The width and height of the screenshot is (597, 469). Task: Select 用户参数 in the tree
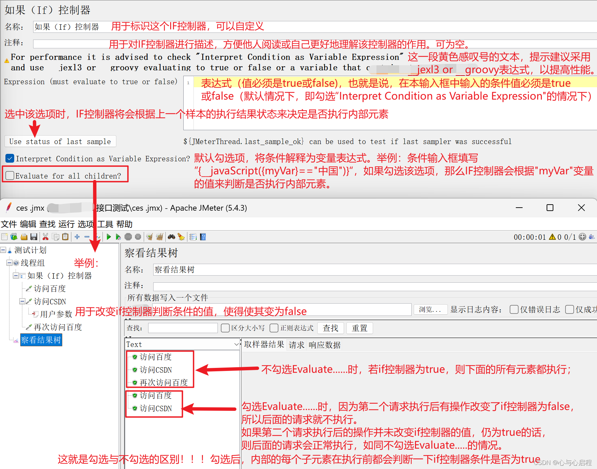click(56, 314)
